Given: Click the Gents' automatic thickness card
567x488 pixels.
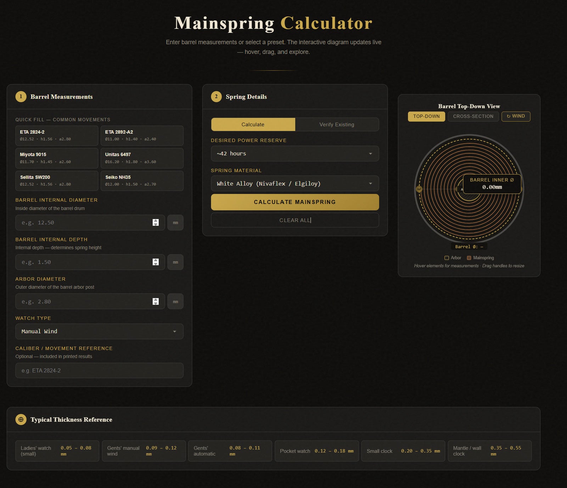Looking at the screenshot, I should pyautogui.click(x=230, y=451).
